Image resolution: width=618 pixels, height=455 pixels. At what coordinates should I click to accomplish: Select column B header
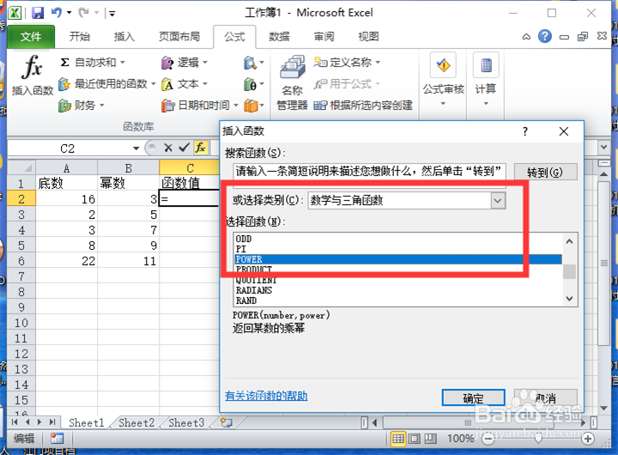click(129, 168)
